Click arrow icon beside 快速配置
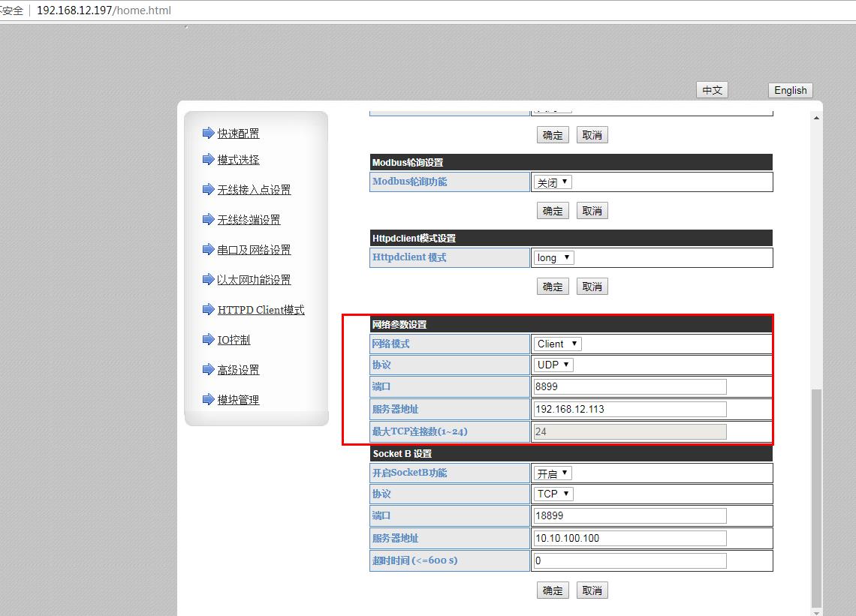Screen dimensions: 856x616 pyautogui.click(x=208, y=133)
